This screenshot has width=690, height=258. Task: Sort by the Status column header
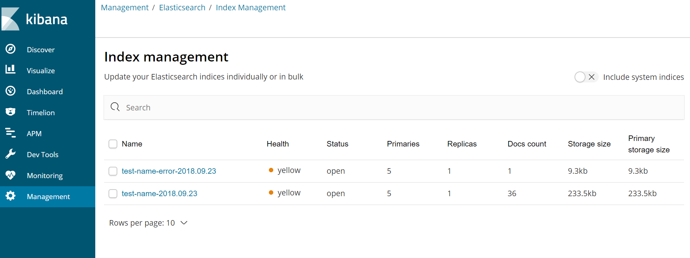337,144
